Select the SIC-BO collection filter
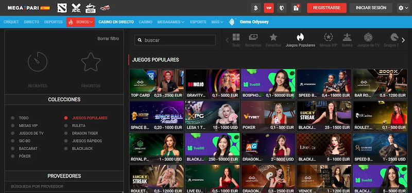The width and height of the screenshot is (412, 193). (x=24, y=141)
